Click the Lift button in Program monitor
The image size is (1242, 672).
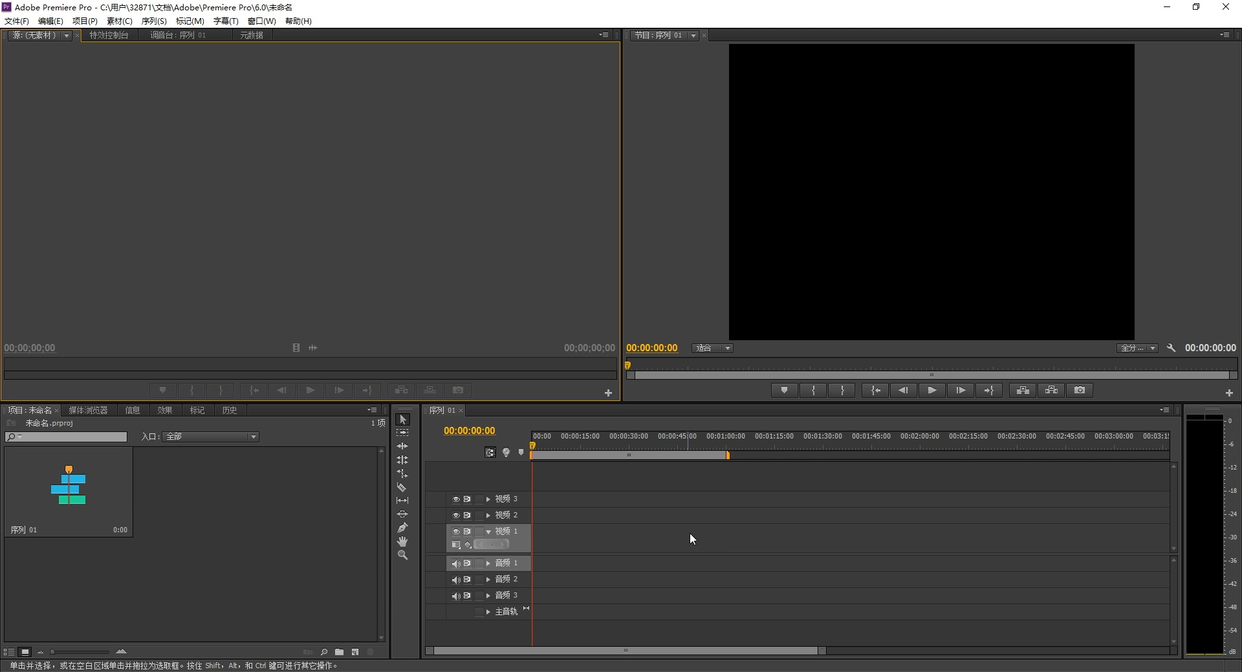(1023, 390)
